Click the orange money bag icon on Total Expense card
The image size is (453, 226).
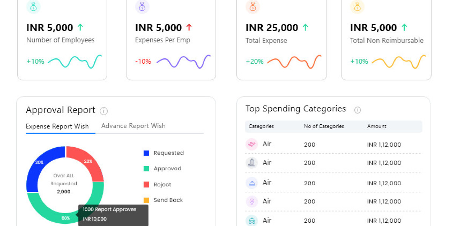click(x=252, y=7)
